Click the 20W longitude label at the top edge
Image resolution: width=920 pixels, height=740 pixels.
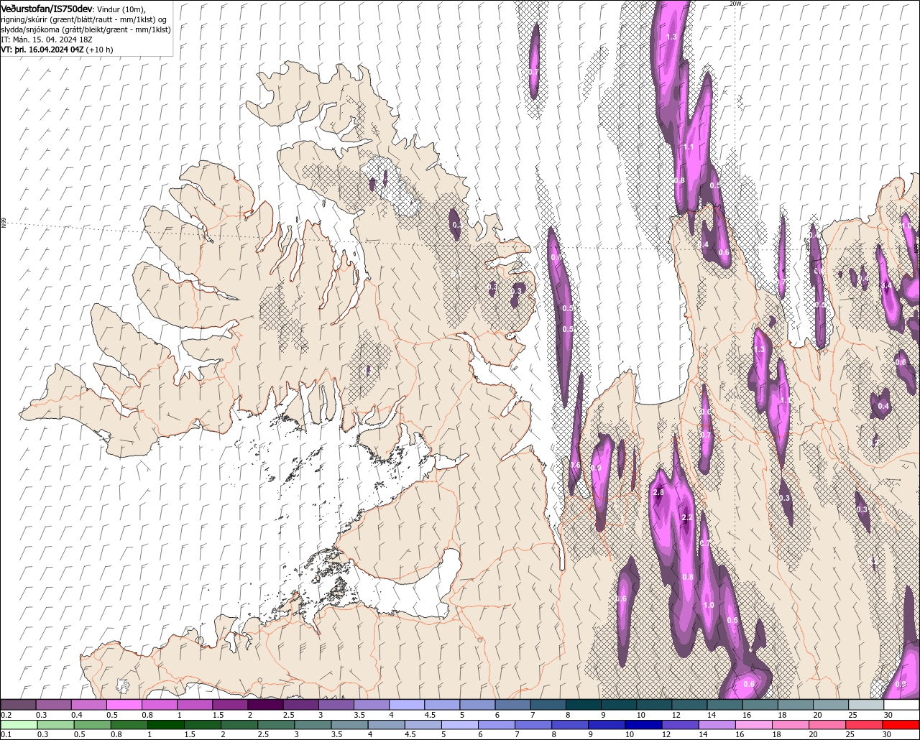pyautogui.click(x=735, y=4)
